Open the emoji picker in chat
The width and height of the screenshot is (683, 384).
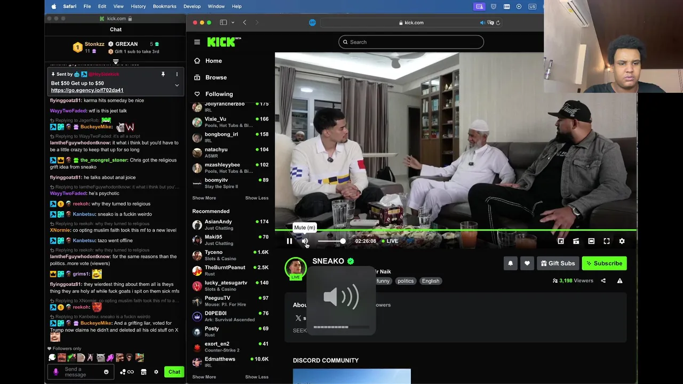(x=106, y=372)
